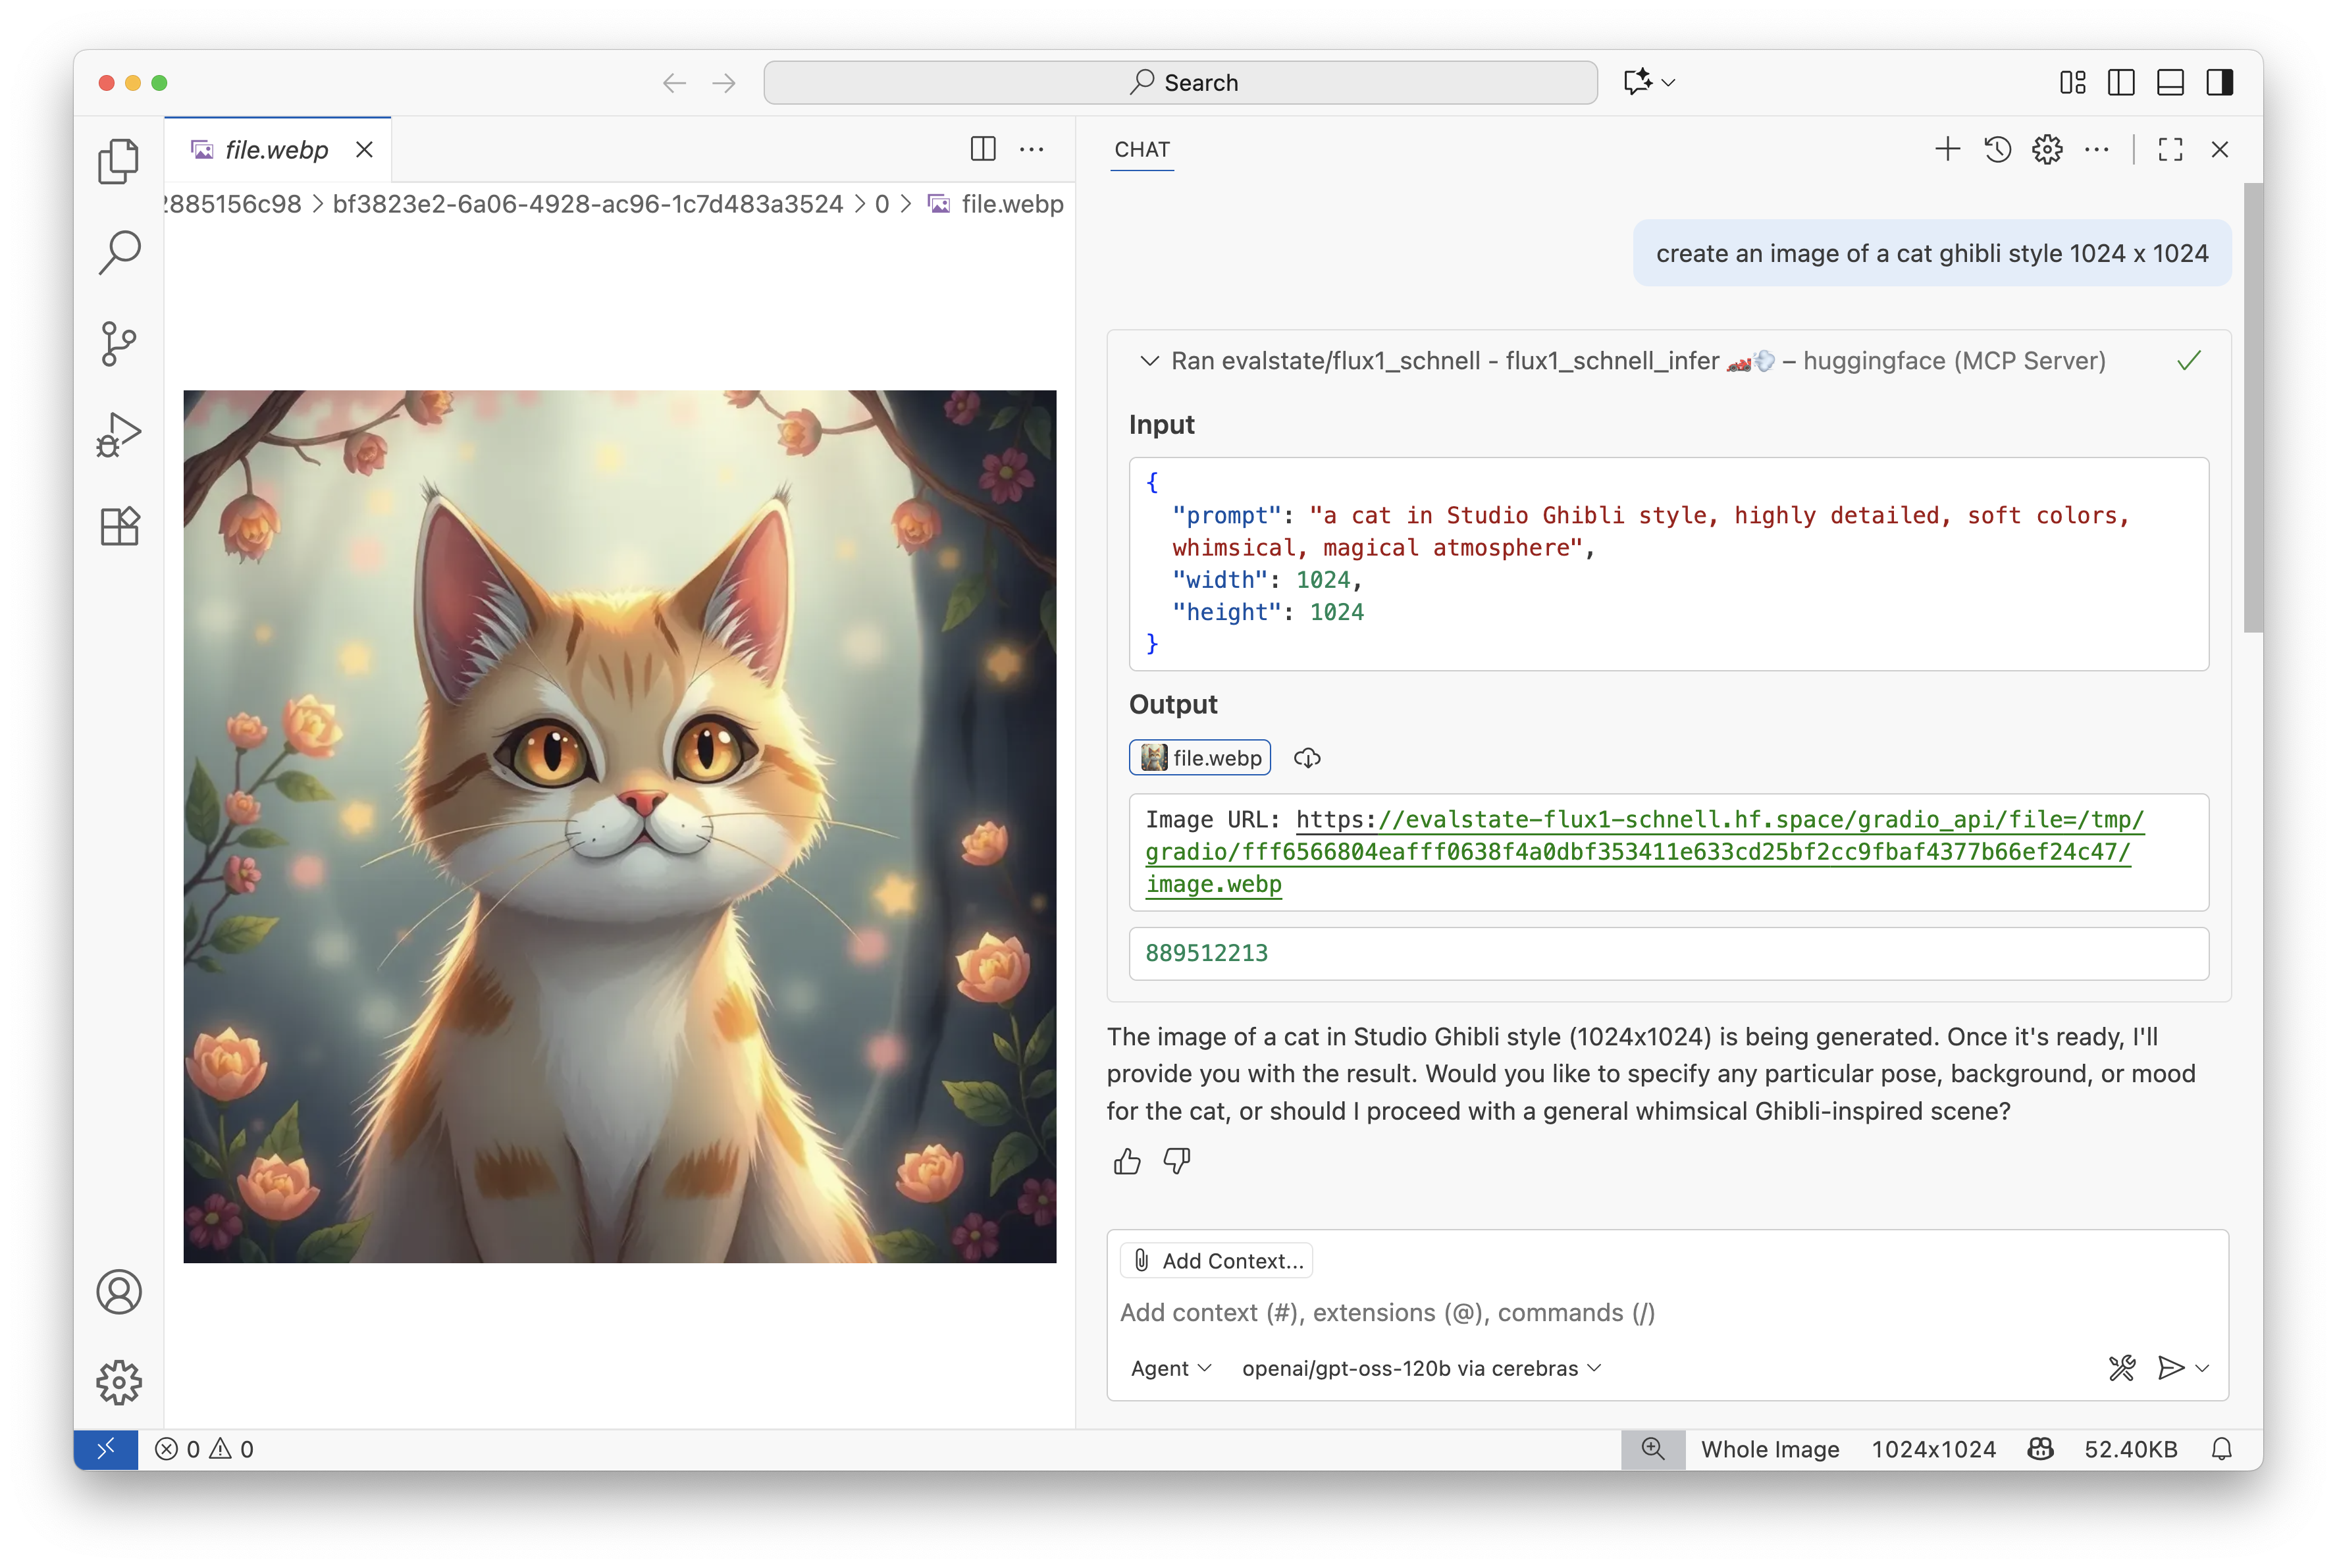Save the output file with the download icon
Screen dimensions: 2337x1568
pyautogui.click(x=1307, y=758)
